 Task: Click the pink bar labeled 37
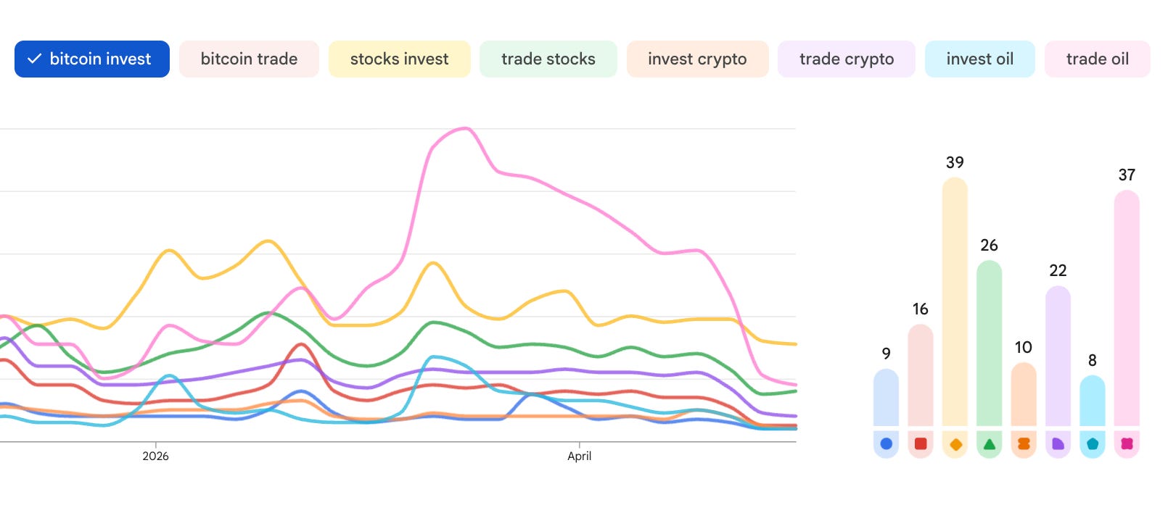click(1127, 308)
